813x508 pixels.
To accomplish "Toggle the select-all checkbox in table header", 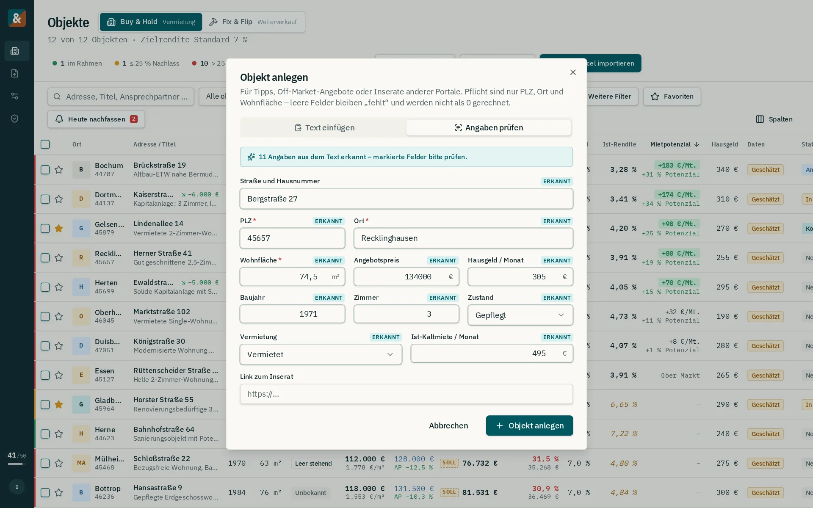I will pyautogui.click(x=45, y=144).
